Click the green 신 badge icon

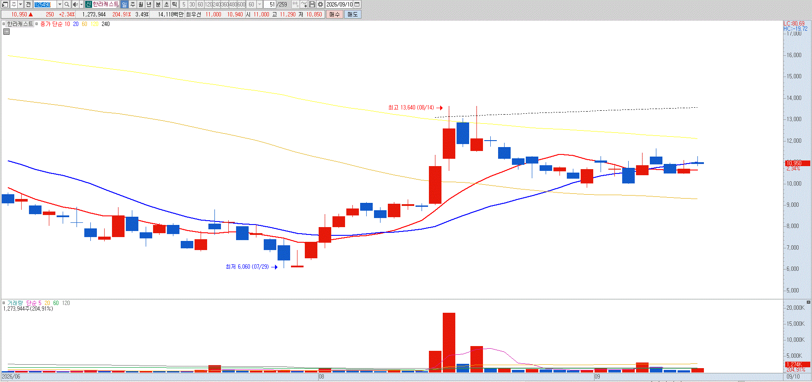89,4
